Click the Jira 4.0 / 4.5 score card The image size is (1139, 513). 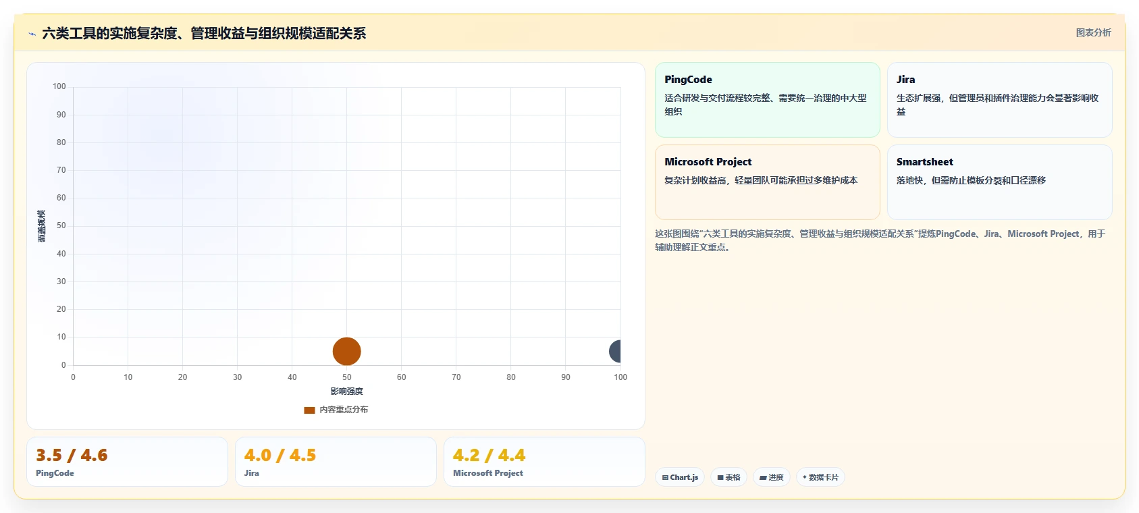(336, 462)
